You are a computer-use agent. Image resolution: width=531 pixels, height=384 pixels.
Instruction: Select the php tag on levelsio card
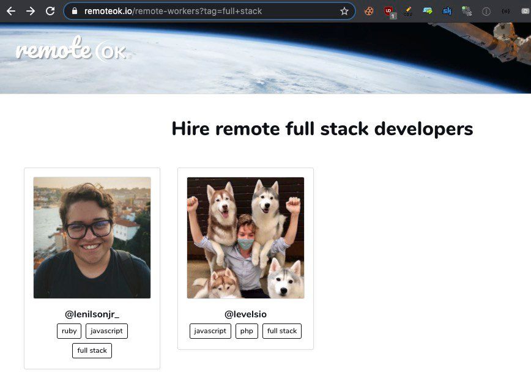[x=247, y=331]
